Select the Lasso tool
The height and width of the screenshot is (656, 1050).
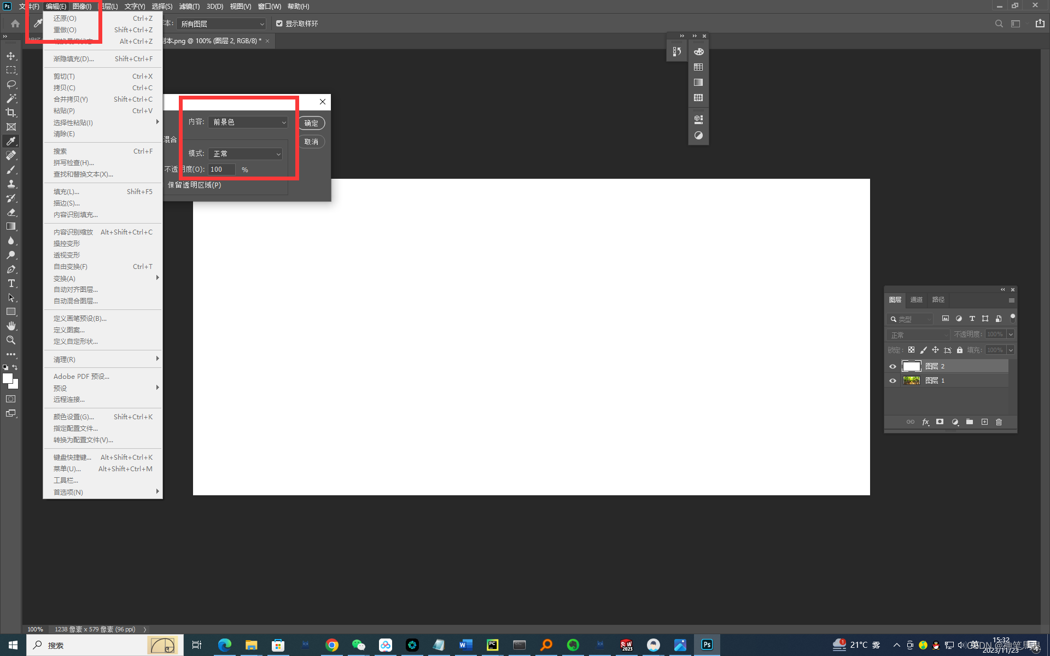tap(11, 84)
